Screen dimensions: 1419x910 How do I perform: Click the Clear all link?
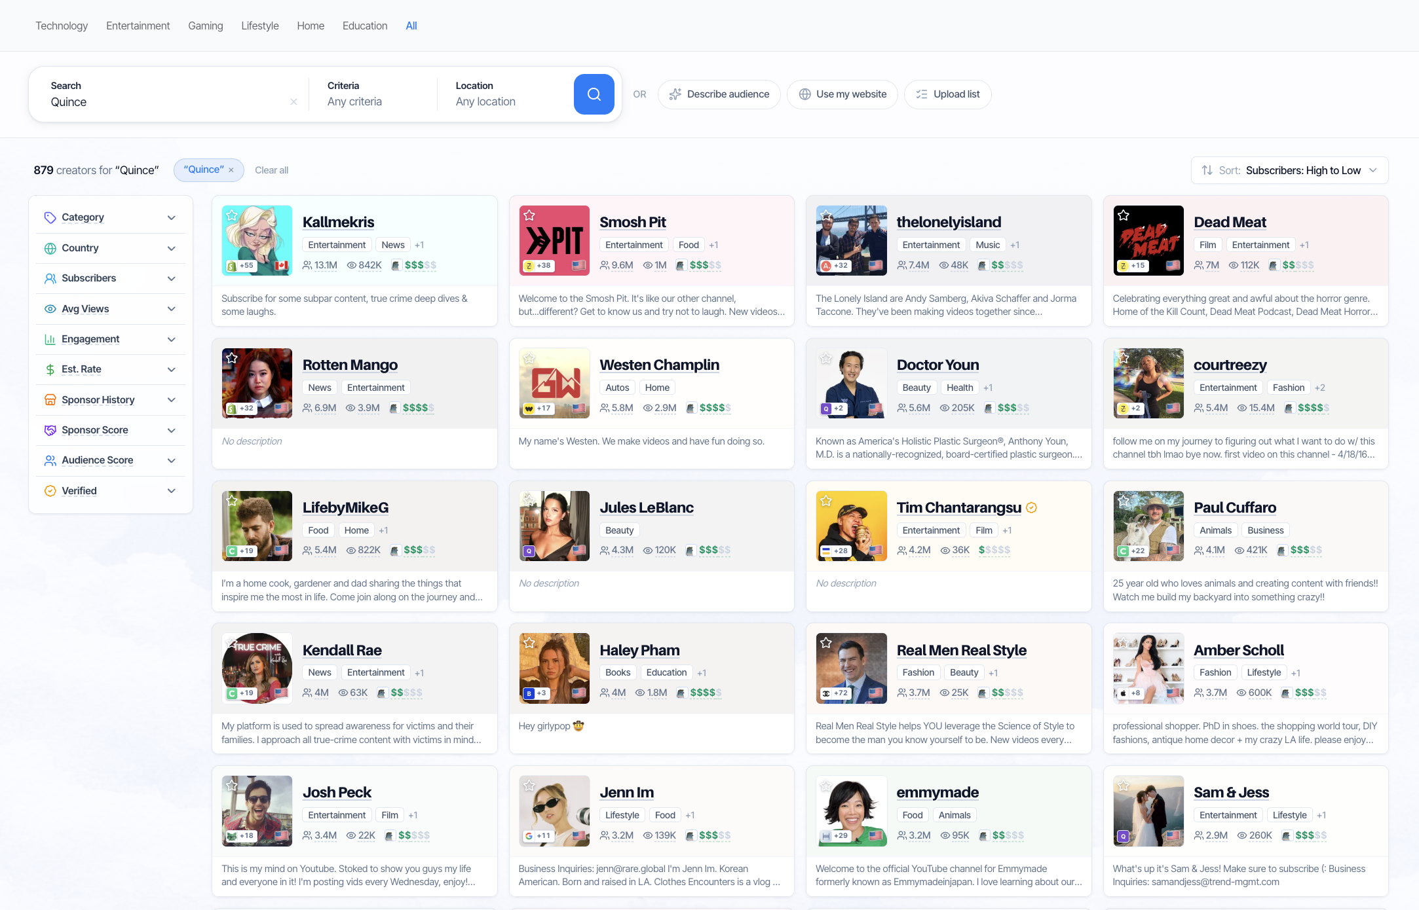(x=271, y=170)
